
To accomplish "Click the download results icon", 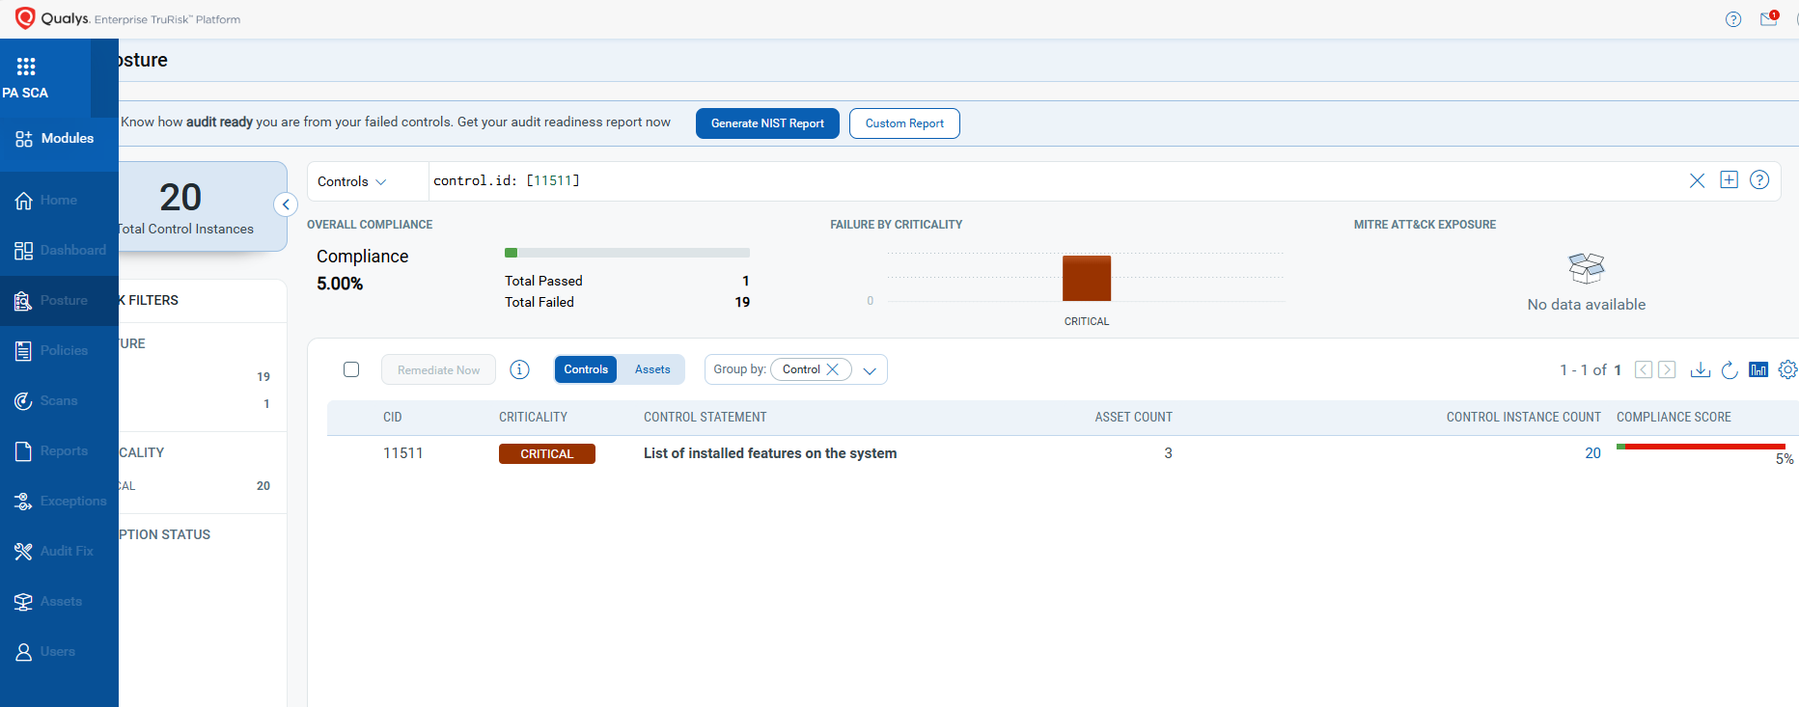I will (1701, 369).
